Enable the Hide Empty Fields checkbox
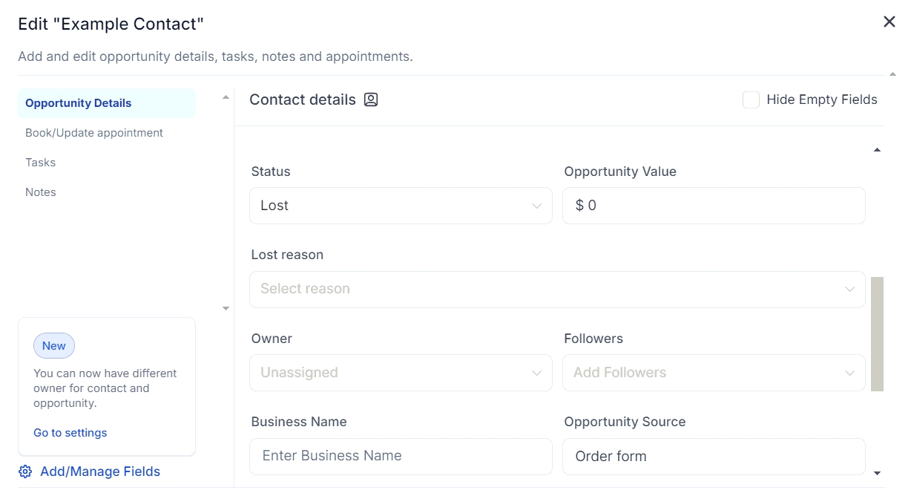Viewport: 911px width, 496px height. (x=751, y=100)
